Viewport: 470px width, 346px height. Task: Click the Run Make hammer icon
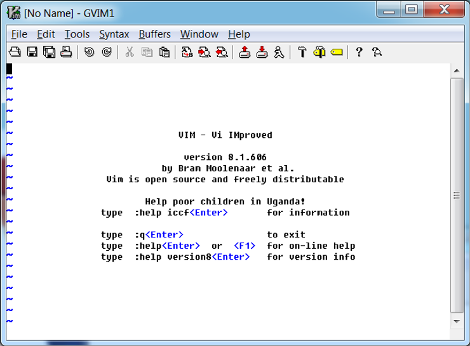[302, 53]
